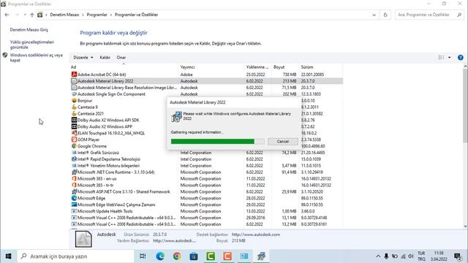Click Denetim Masası in the breadcrumb path
The height and width of the screenshot is (263, 468).
(x=64, y=15)
